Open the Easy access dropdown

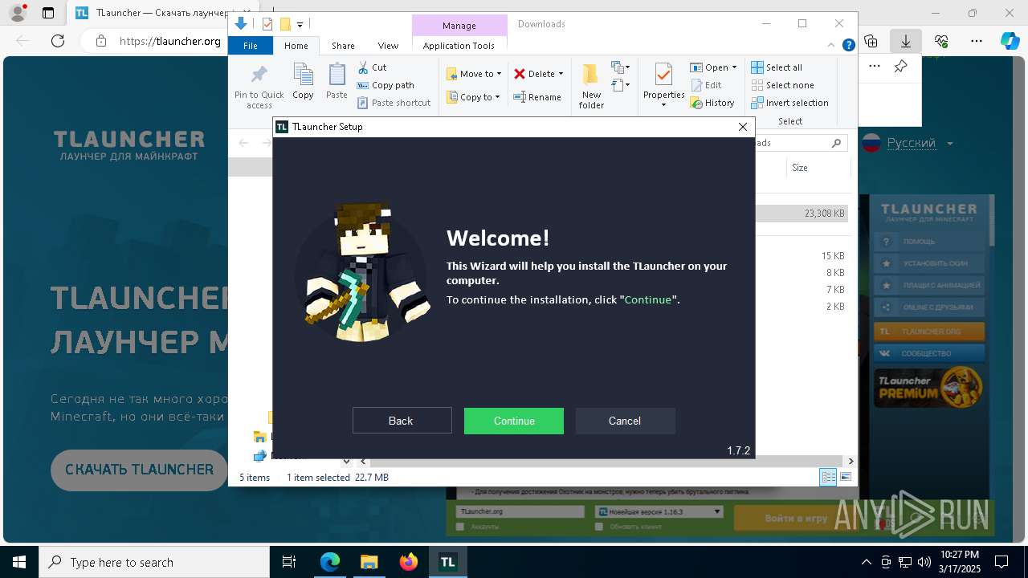click(620, 84)
